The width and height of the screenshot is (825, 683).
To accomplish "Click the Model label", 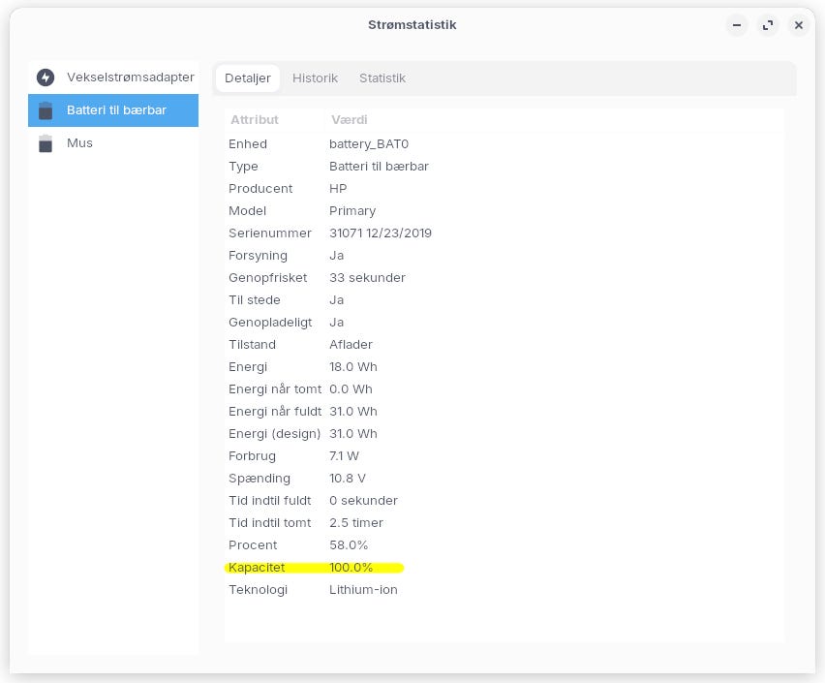I will [247, 210].
